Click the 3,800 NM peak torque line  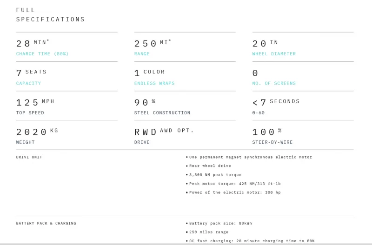215,175
